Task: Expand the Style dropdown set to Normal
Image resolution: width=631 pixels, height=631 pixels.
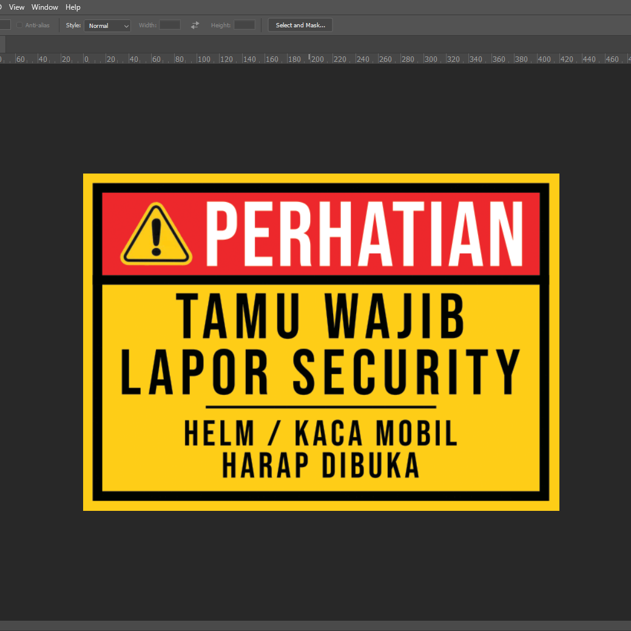Action: [107, 25]
